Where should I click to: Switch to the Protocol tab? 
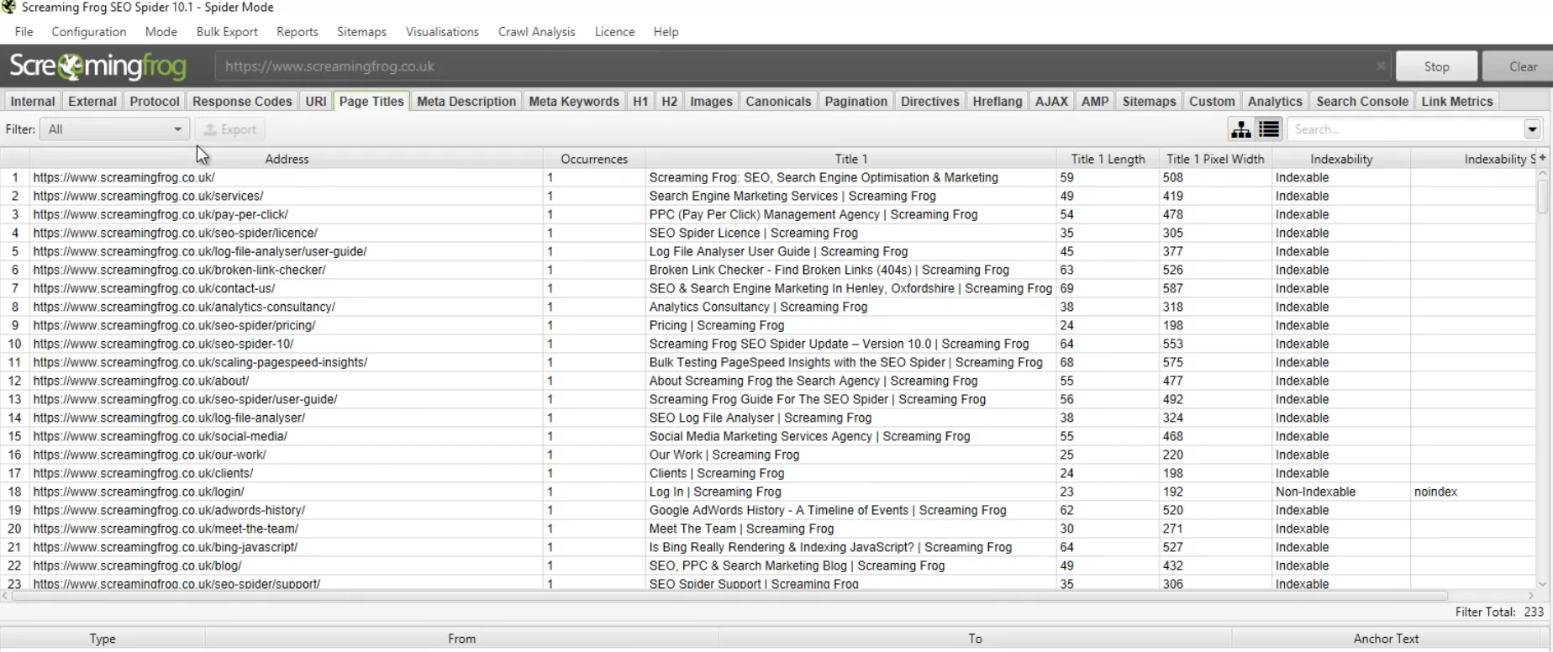click(154, 101)
